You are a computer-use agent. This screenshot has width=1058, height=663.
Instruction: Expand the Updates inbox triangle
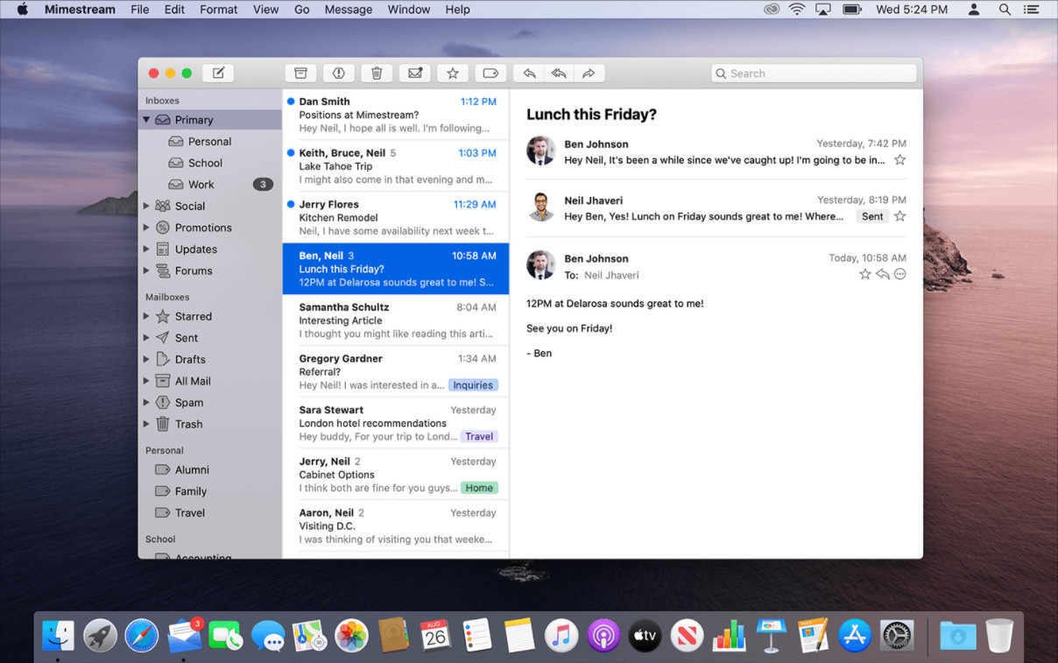click(x=146, y=249)
